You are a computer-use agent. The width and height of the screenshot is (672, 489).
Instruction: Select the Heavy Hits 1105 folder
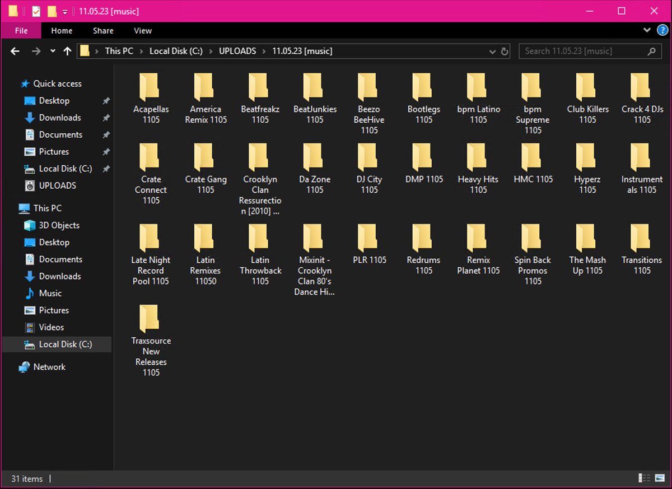478,169
